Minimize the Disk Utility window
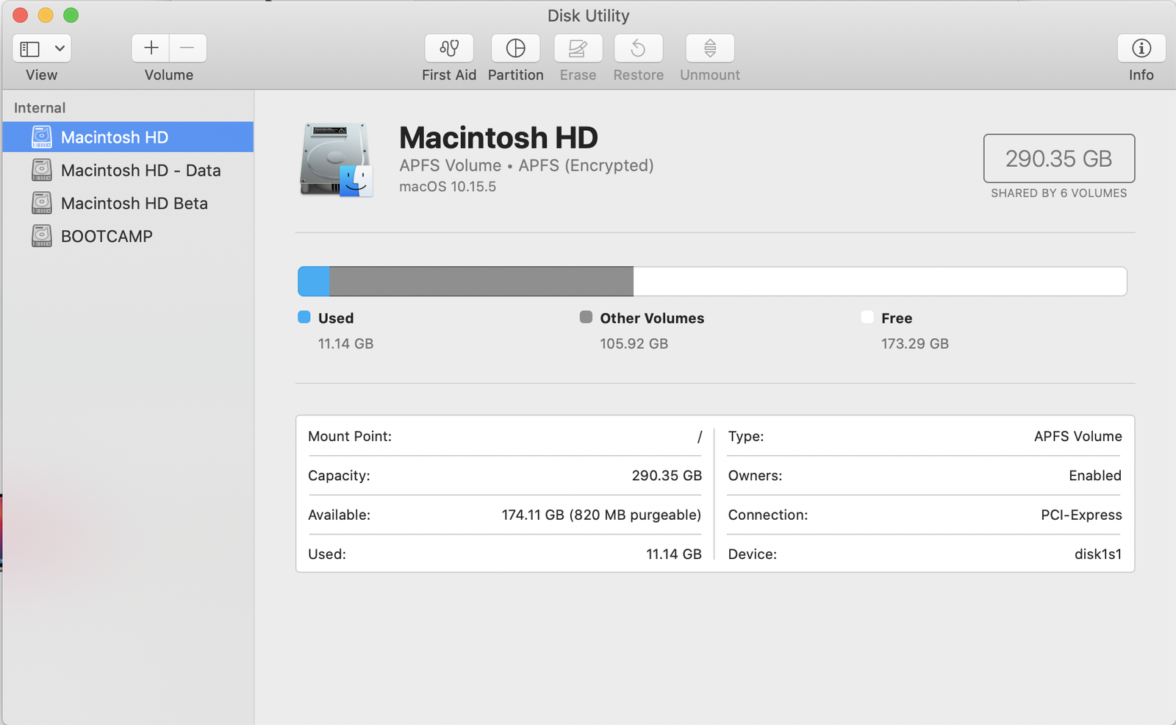 (x=46, y=15)
